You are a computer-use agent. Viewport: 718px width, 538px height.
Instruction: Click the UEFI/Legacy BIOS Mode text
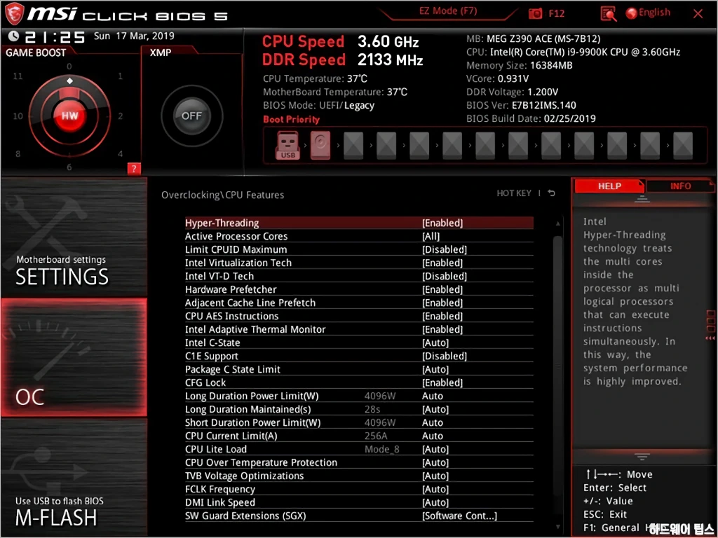pyautogui.click(x=346, y=105)
